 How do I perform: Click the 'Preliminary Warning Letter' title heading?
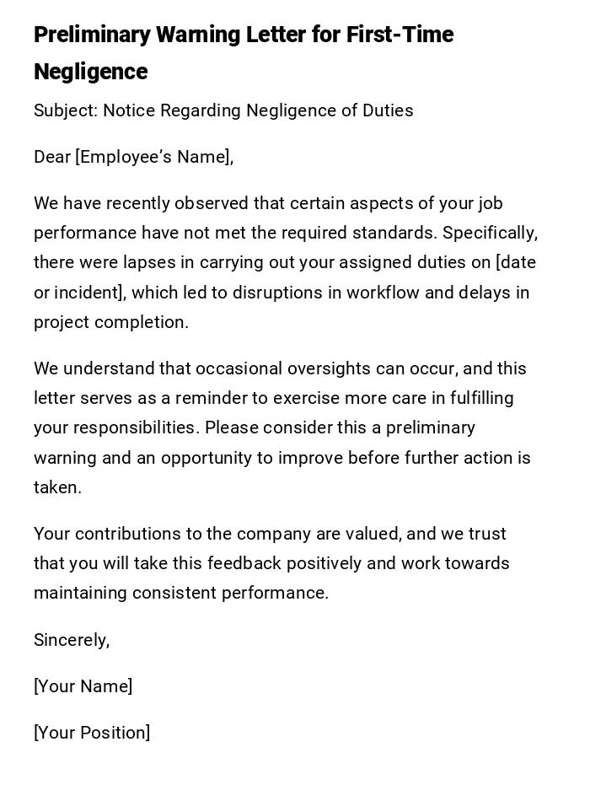click(x=244, y=35)
